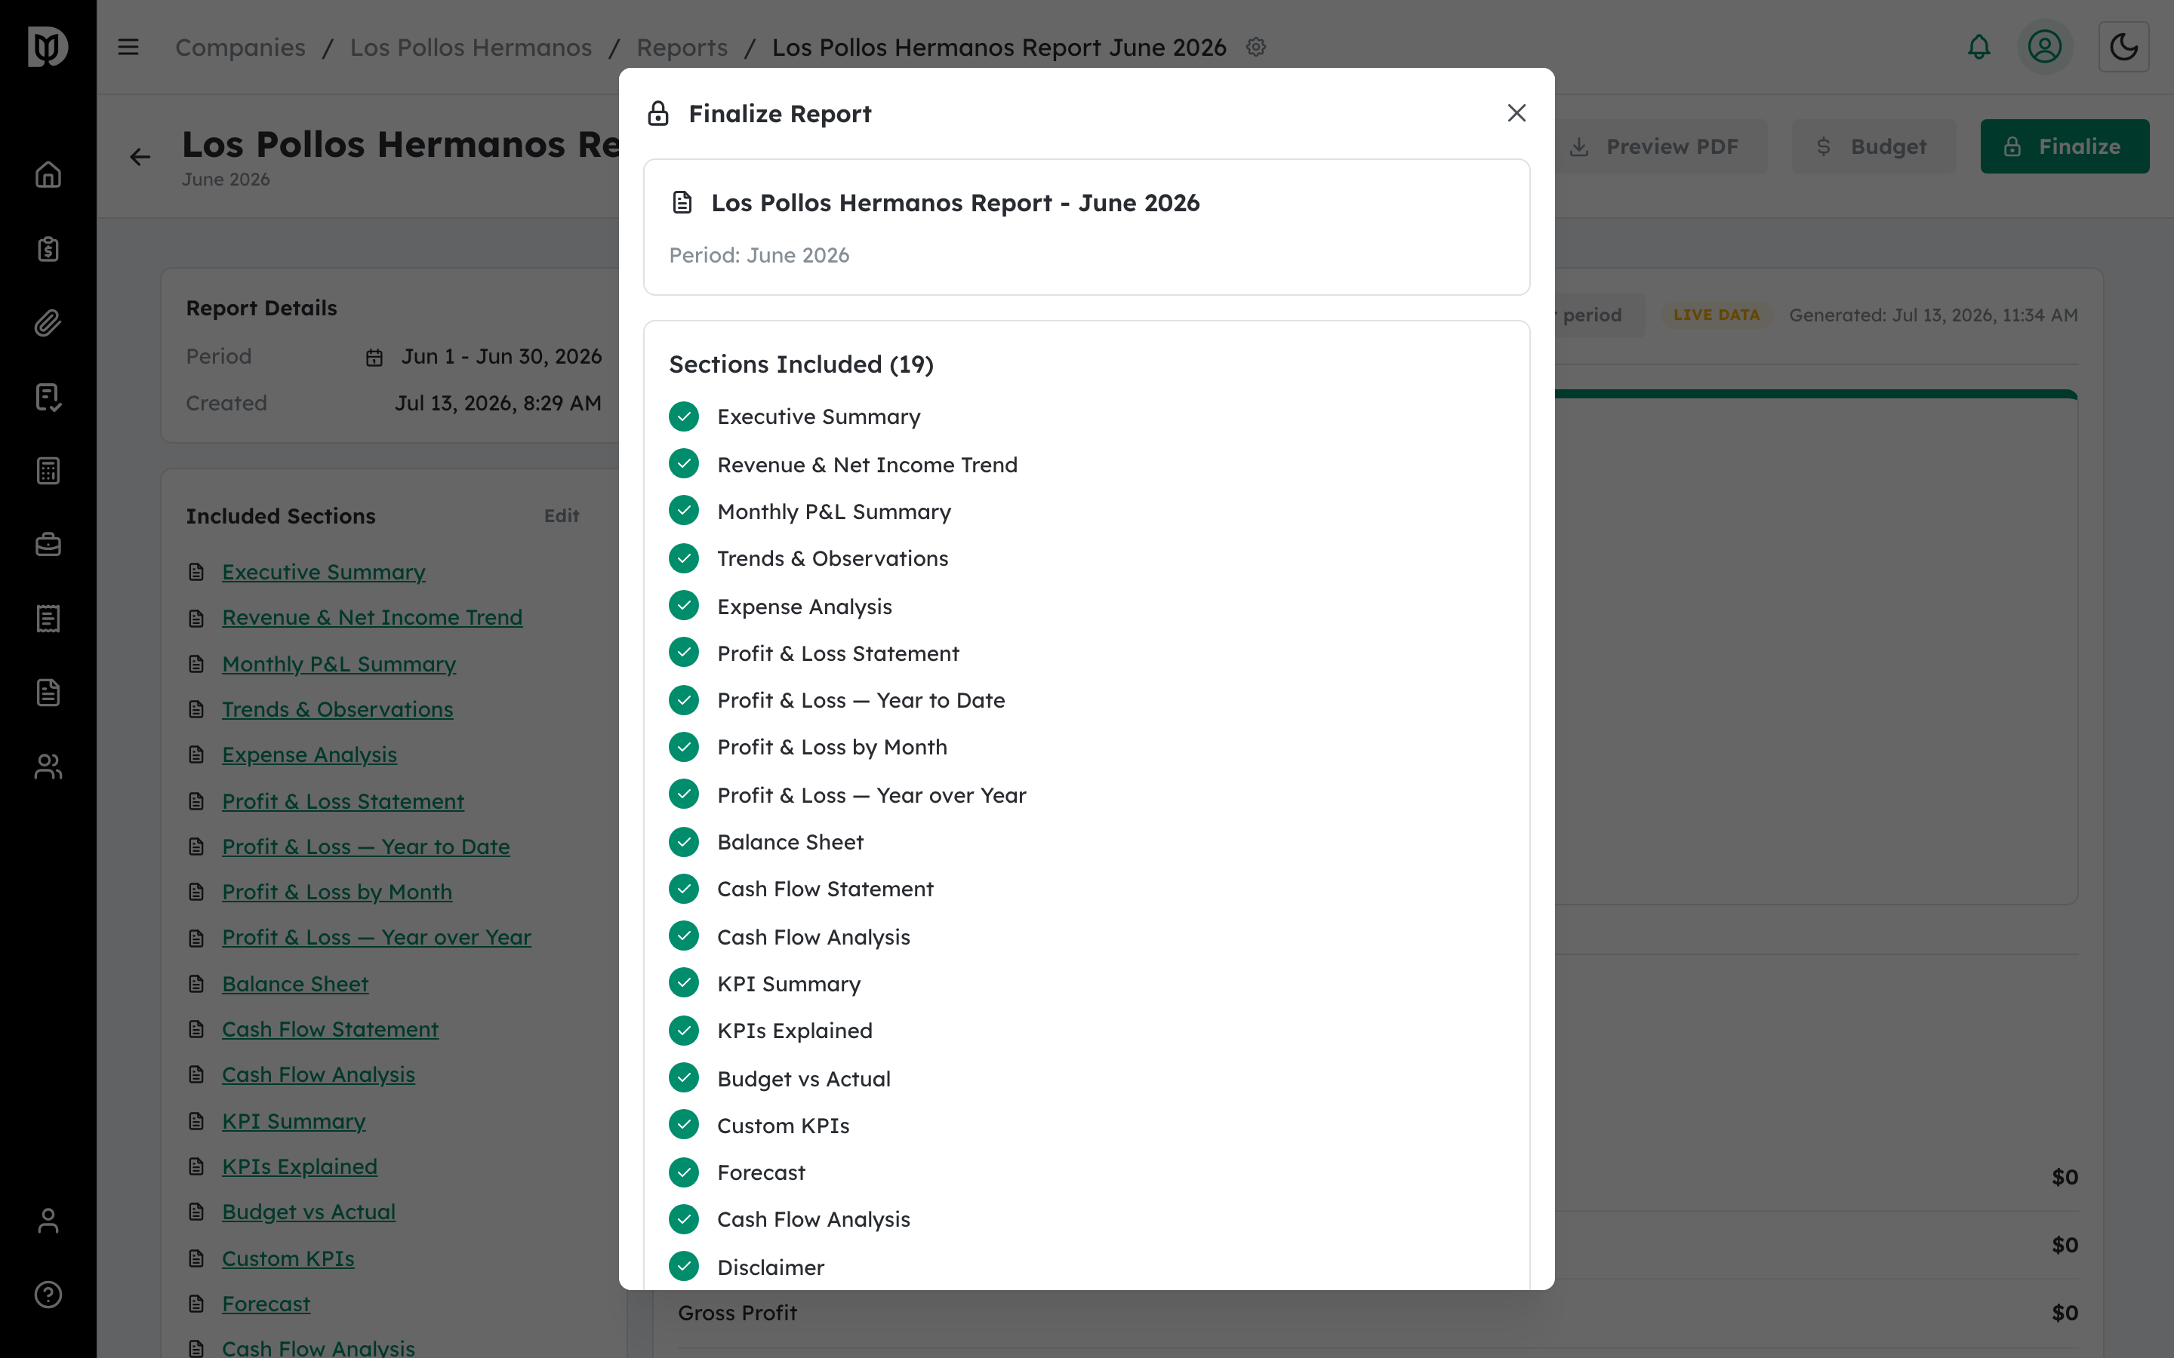Viewport: 2174px width, 1358px height.
Task: Open KPIs Explained link
Action: 299,1166
